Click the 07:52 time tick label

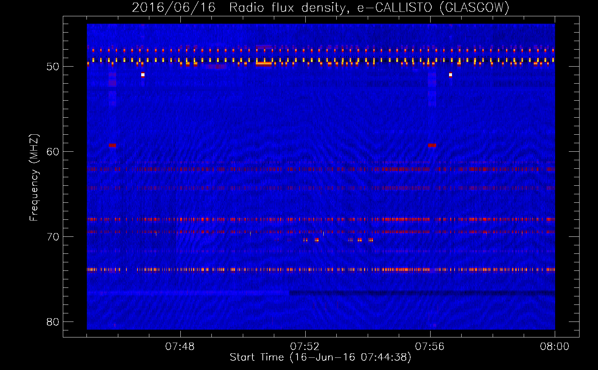tap(305, 347)
